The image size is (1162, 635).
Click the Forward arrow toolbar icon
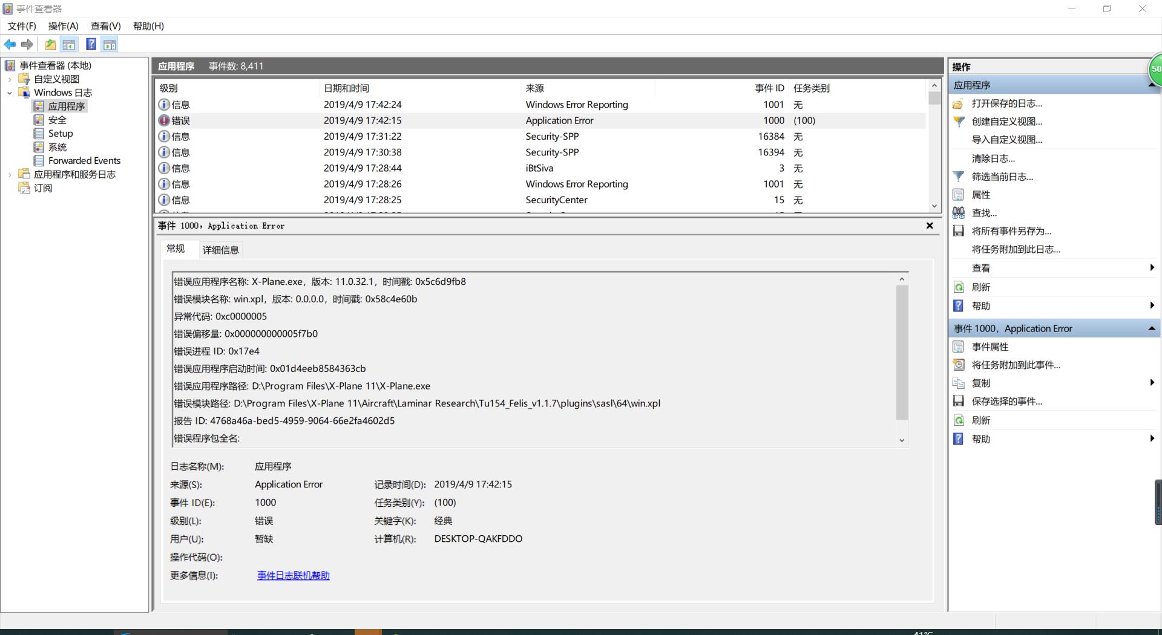(x=27, y=44)
